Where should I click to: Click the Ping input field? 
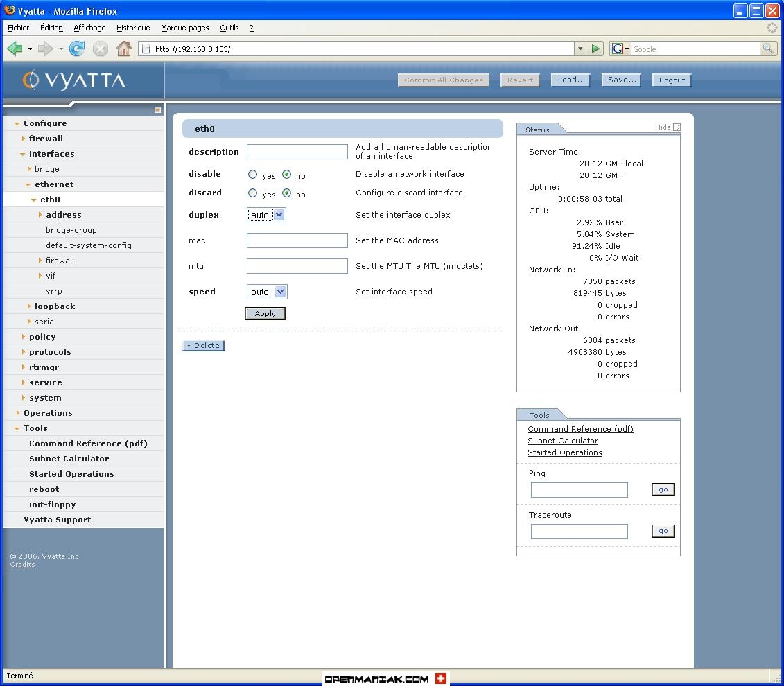[x=579, y=490]
